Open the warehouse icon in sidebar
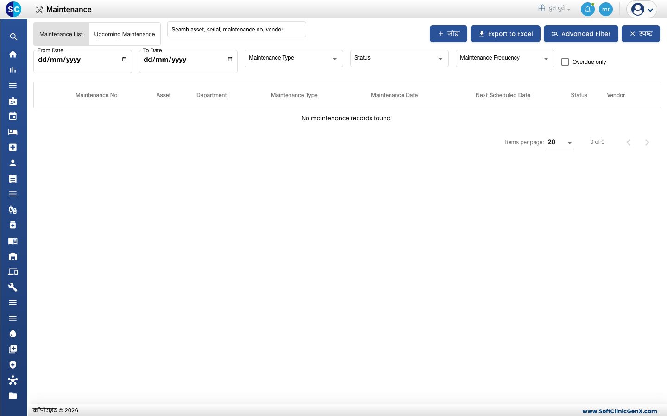Screen dimensions: 667x416 pyautogui.click(x=13, y=257)
